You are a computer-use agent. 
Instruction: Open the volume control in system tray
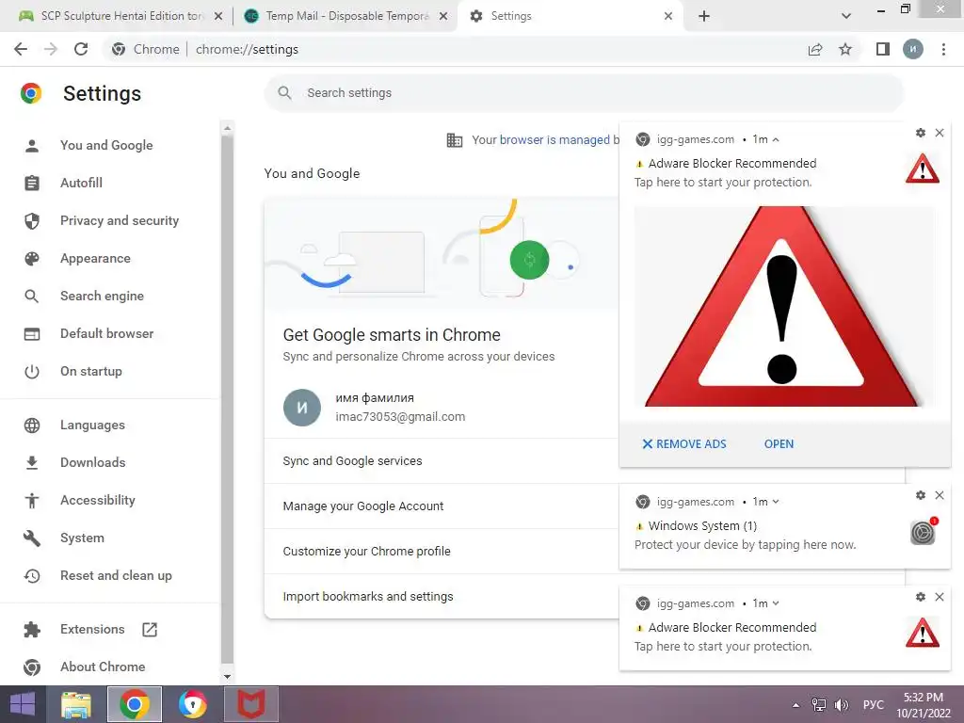click(x=841, y=705)
